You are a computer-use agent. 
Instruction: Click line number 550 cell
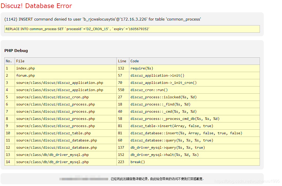123,90
